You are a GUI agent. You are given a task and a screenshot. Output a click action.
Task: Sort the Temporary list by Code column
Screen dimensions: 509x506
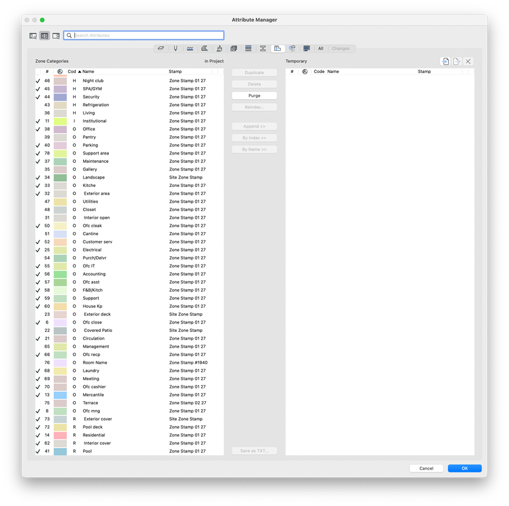[x=319, y=72]
